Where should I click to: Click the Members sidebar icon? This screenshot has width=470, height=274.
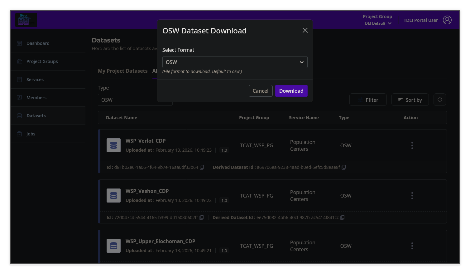click(19, 97)
